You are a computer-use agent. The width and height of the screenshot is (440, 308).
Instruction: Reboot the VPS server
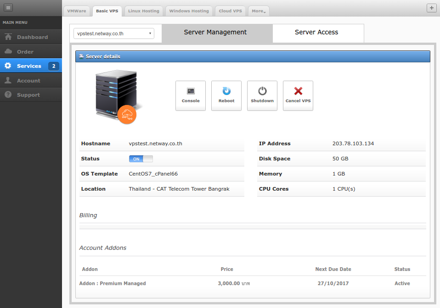[x=226, y=95]
